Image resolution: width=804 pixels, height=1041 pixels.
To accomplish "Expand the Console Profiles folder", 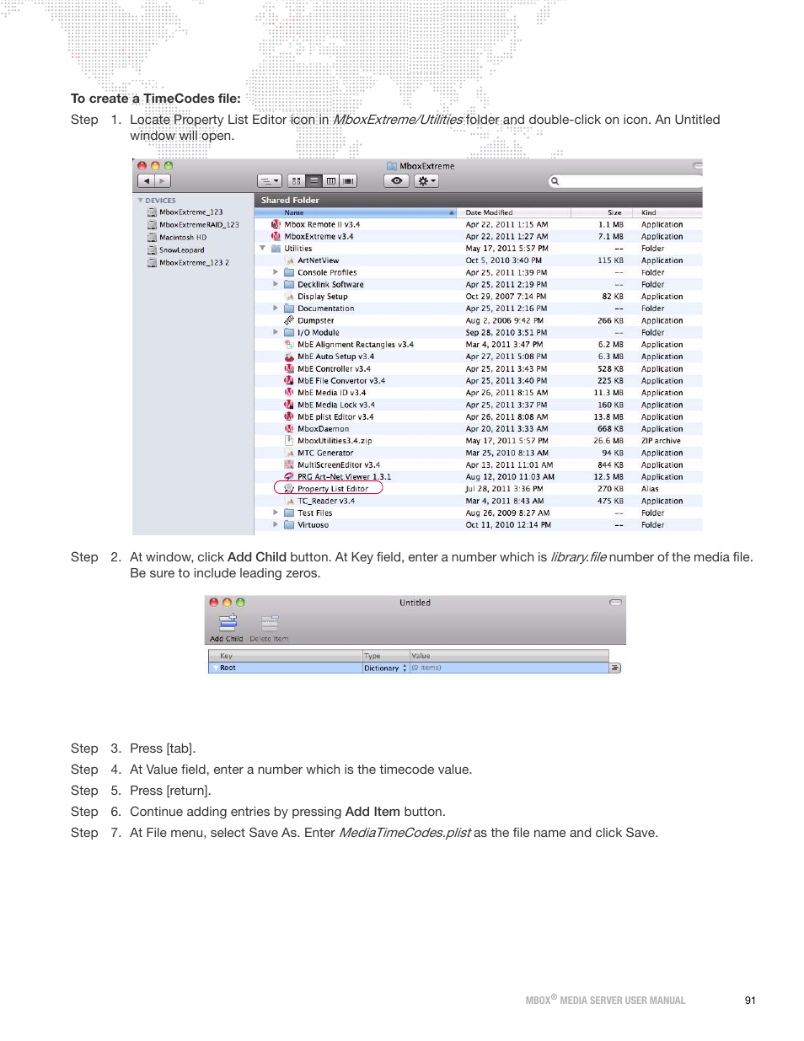I will tap(276, 272).
